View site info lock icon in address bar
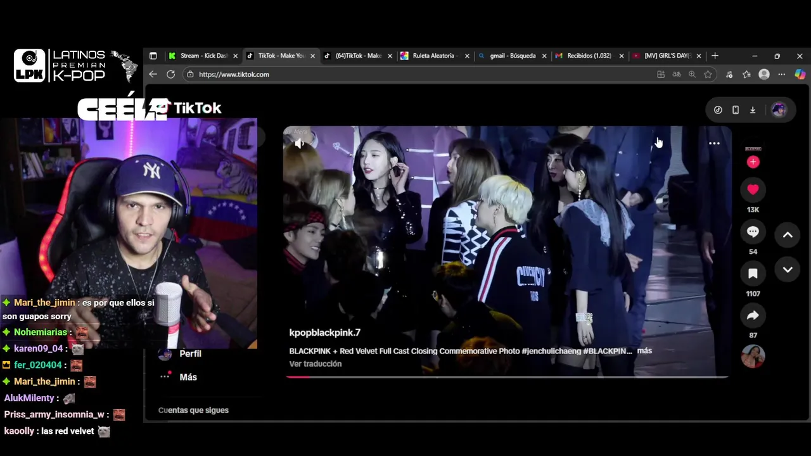This screenshot has width=811, height=456. click(190, 74)
